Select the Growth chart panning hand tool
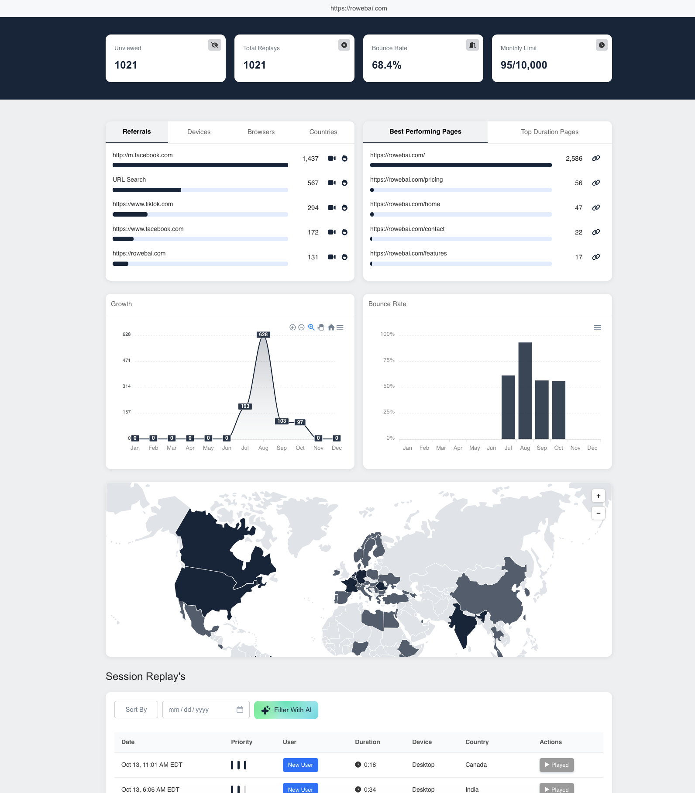Screen dimensions: 695x793 point(321,328)
